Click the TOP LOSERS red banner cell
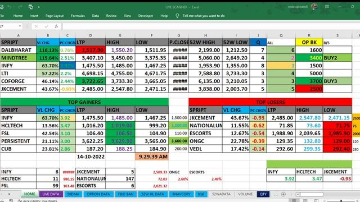360x202 pixels. point(270,102)
